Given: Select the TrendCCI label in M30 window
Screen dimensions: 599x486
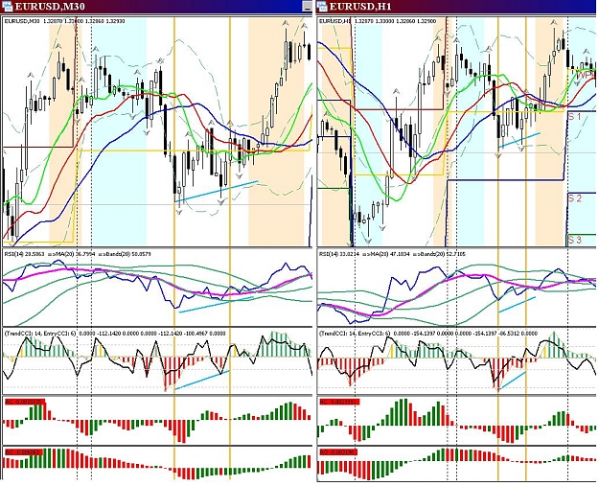Looking at the screenshot, I should click(x=115, y=334).
